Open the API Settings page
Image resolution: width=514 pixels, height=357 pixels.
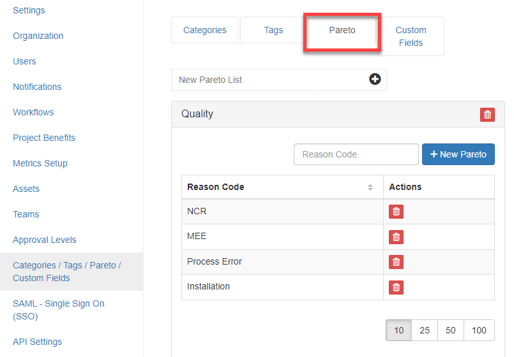(38, 342)
